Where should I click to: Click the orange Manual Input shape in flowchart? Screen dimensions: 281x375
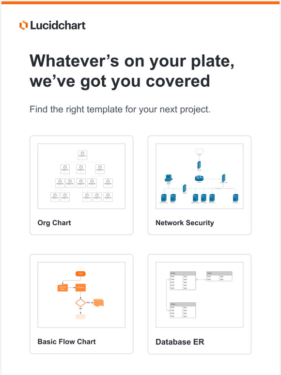pos(62,288)
